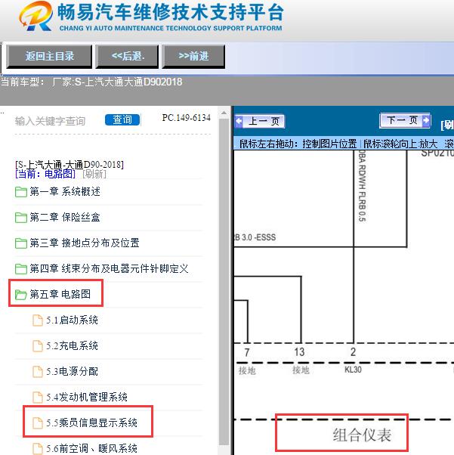Viewport: 454px width, 455px height.
Task: Open previous page with 上一页
Action: [260, 121]
